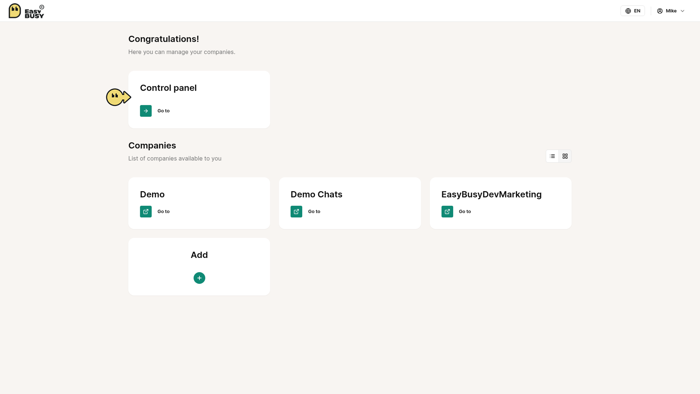Viewport: 700px width, 394px height.
Task: Click the Add card heading
Action: [199, 255]
